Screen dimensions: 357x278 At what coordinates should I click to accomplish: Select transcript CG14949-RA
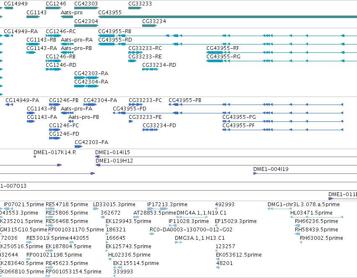point(21,31)
